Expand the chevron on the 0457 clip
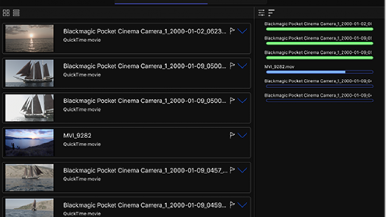This screenshot has width=386, height=217. point(243,171)
